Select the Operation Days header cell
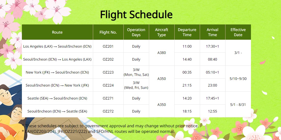Viewport: 281px width, 140px height. (x=136, y=32)
